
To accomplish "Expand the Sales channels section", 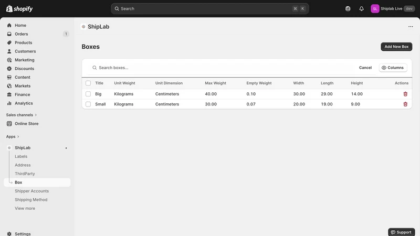I will tap(22, 115).
